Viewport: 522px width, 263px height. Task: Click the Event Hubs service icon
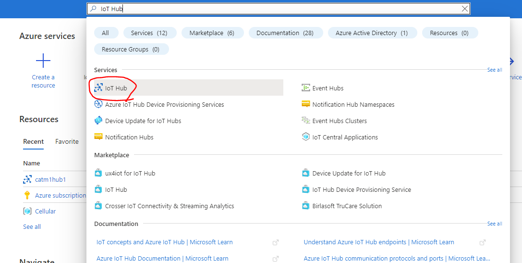coord(305,88)
